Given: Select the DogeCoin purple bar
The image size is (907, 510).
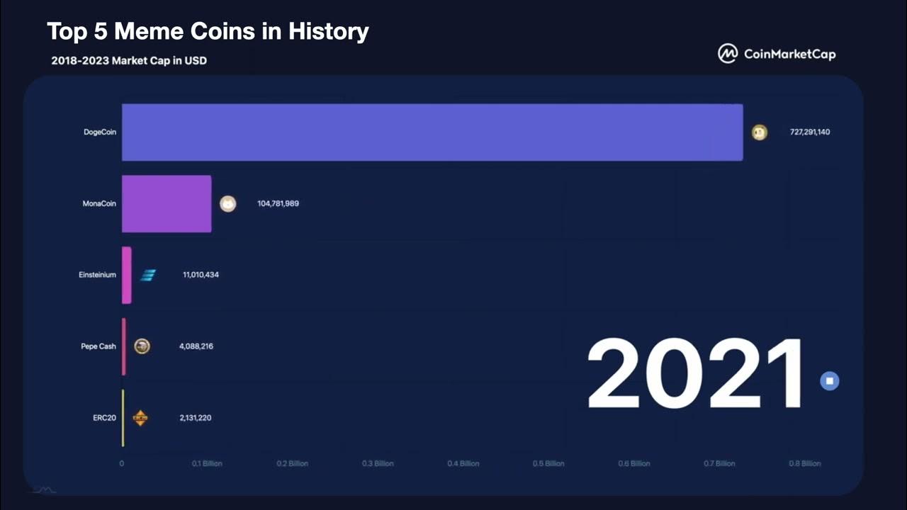Looking at the screenshot, I should [x=432, y=132].
